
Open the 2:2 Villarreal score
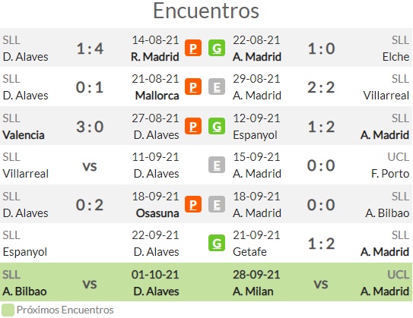pyautogui.click(x=321, y=87)
